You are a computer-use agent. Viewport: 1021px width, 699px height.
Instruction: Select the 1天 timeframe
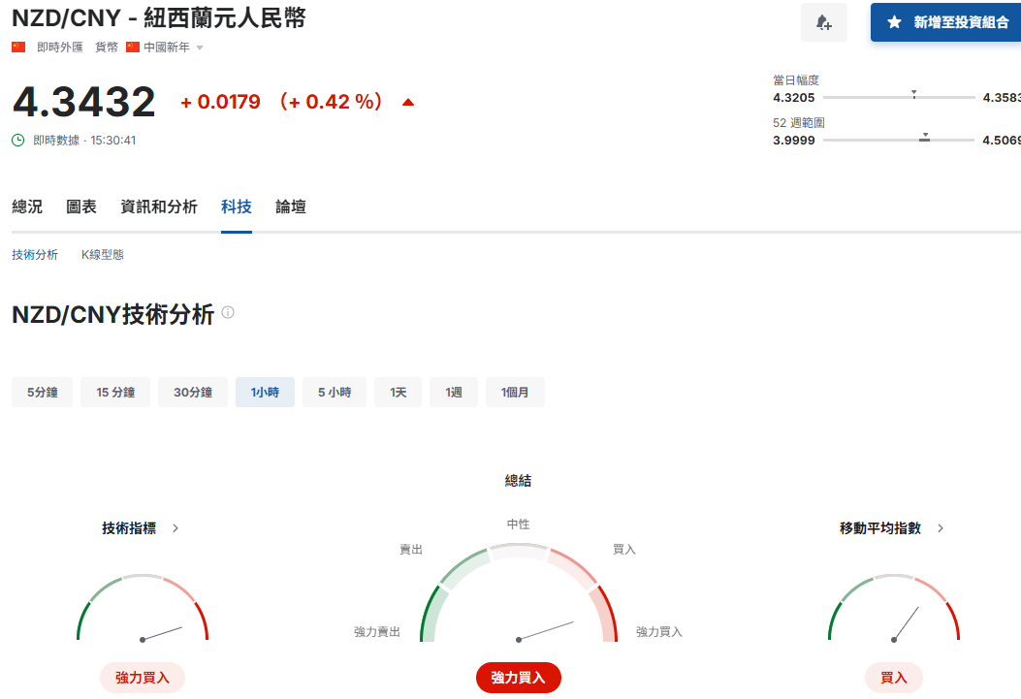coord(398,393)
